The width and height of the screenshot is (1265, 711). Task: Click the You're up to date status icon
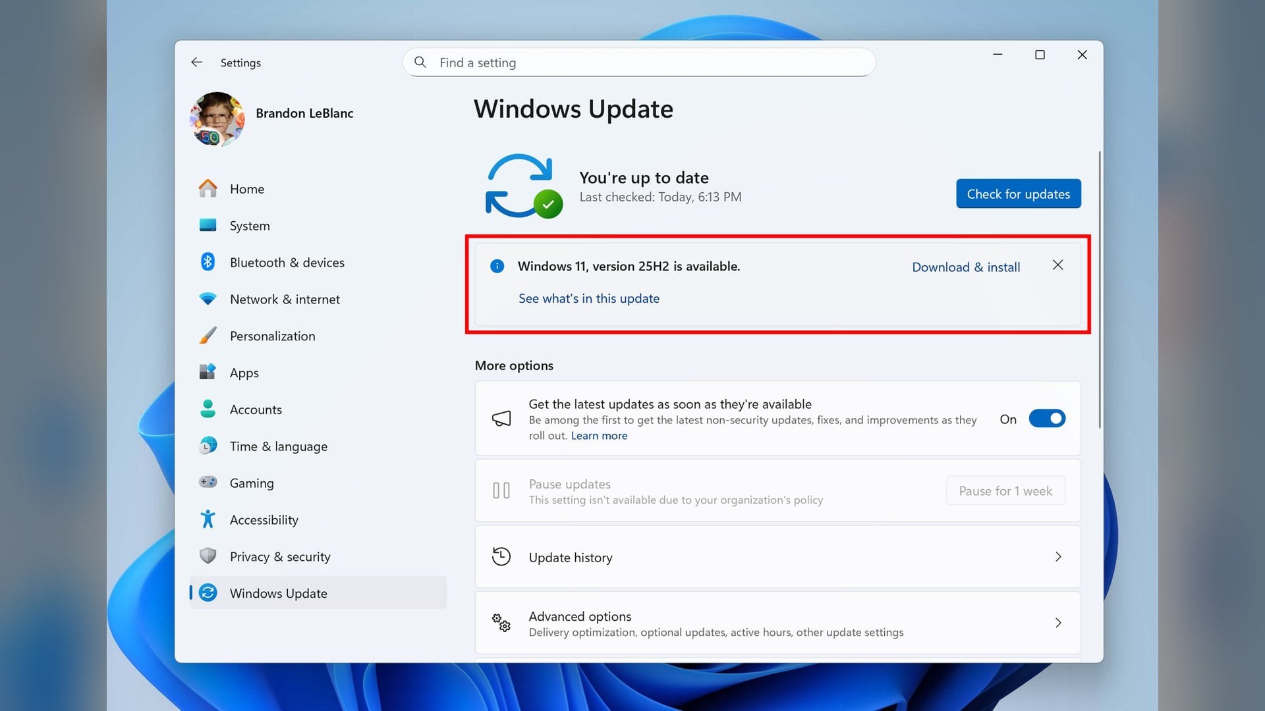[x=524, y=186]
